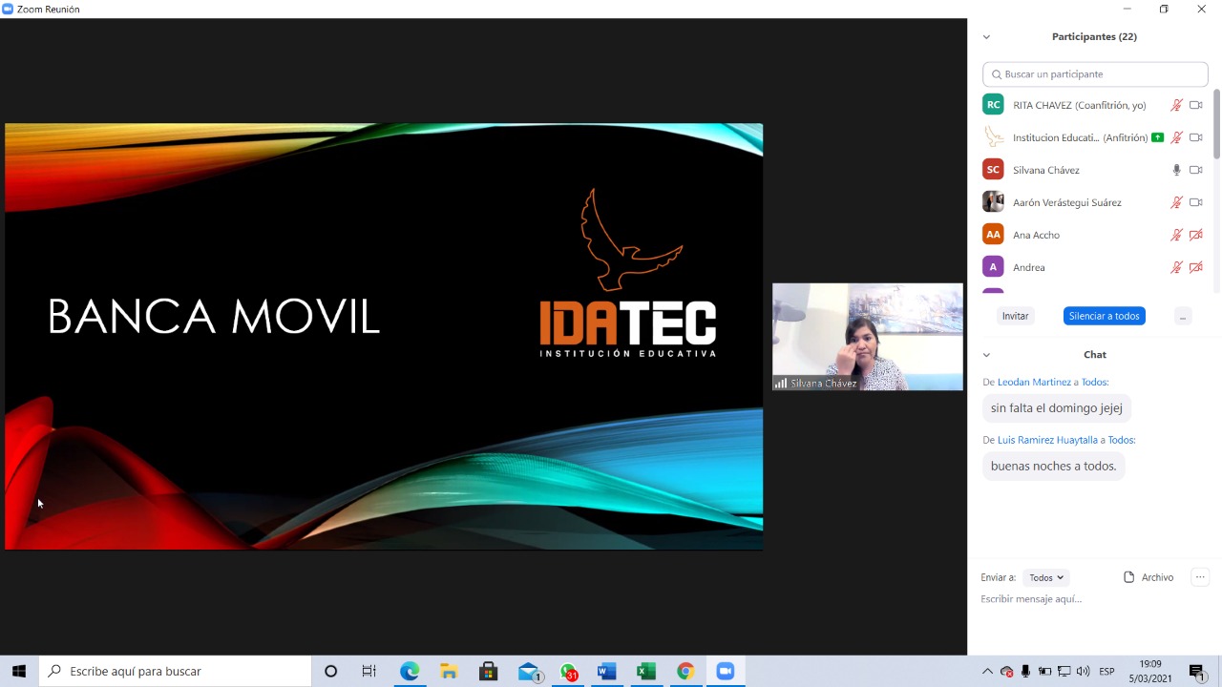Click Leodan Martinez sender name in chat

click(x=1034, y=382)
